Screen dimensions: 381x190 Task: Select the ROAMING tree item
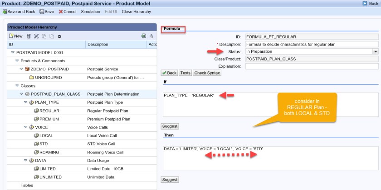(x=49, y=152)
